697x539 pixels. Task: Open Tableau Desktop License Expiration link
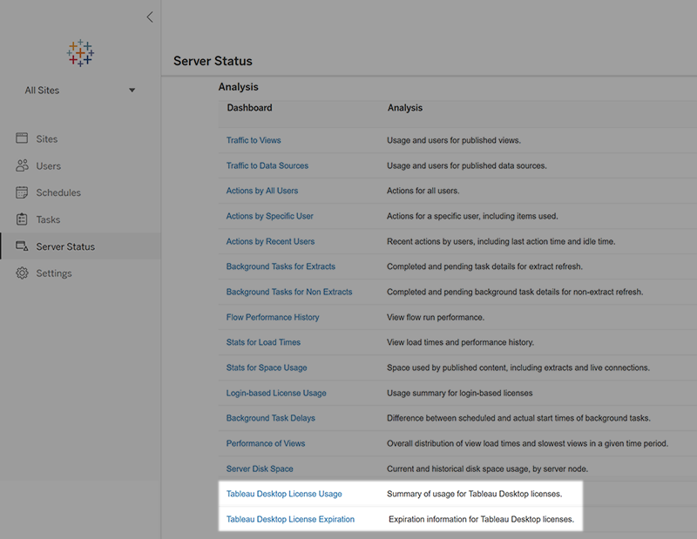(290, 519)
